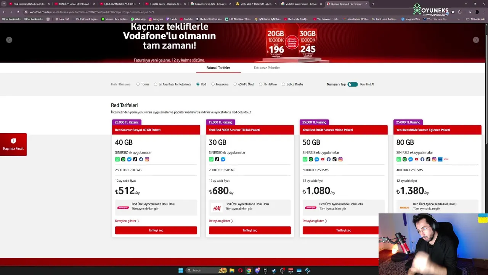Click WhatsApp icon in the 40 GB plan card

pyautogui.click(x=117, y=159)
